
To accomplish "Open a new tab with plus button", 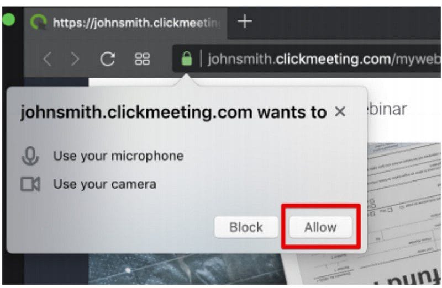I will pyautogui.click(x=245, y=21).
